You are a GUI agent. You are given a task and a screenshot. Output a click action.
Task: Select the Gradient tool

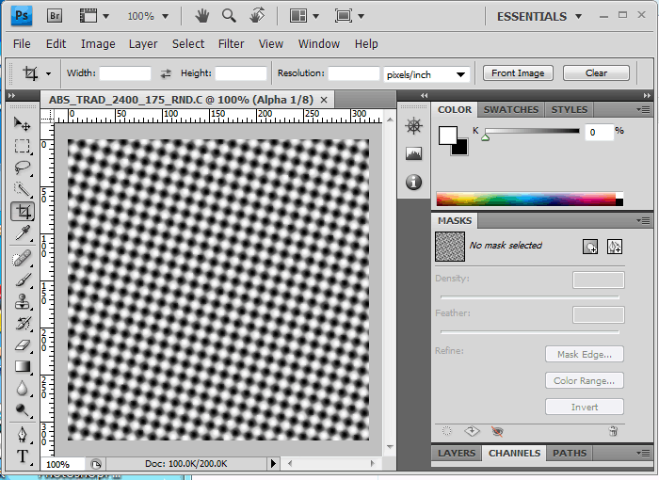click(22, 366)
